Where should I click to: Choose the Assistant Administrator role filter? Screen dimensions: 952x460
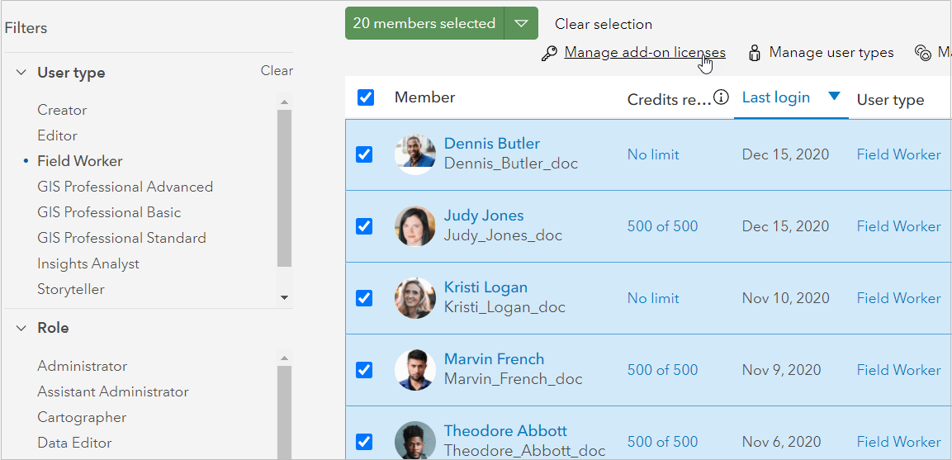tap(113, 392)
